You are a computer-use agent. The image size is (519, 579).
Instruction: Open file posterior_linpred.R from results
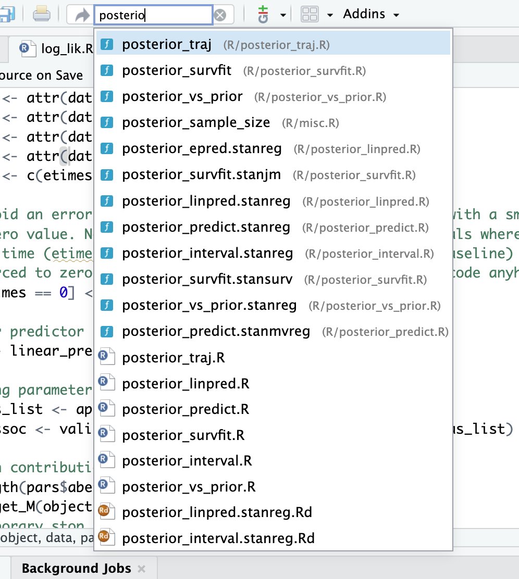[273, 384]
